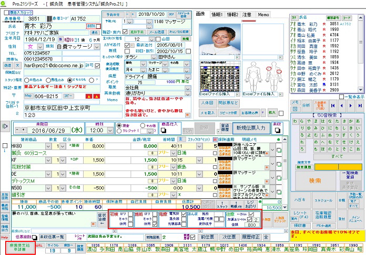Click the 商品仕入 stacked-squares icon
Viewport: 366px width, 255px height.
[164, 131]
